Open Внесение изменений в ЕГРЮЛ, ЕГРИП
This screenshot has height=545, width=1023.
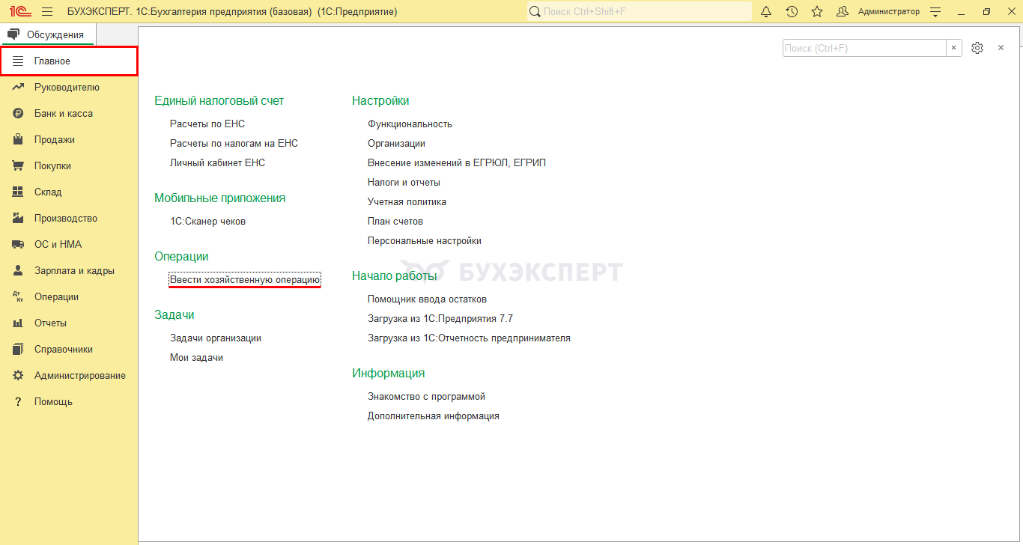[x=457, y=163]
